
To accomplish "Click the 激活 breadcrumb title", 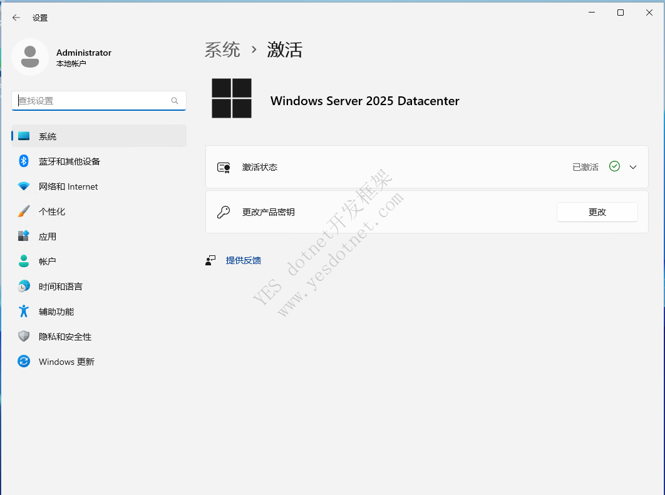I will (284, 49).
